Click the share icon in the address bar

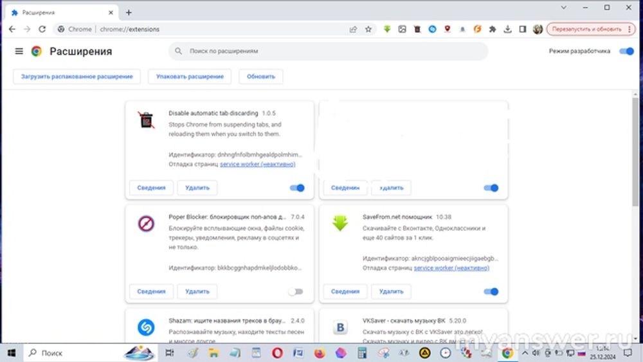[353, 29]
